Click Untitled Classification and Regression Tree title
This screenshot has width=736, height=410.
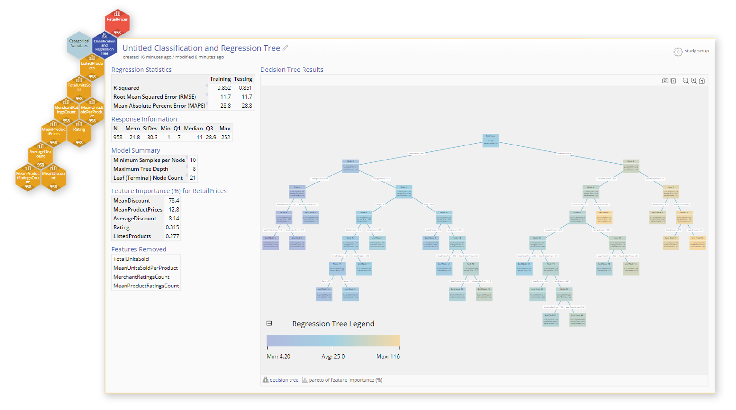point(201,48)
